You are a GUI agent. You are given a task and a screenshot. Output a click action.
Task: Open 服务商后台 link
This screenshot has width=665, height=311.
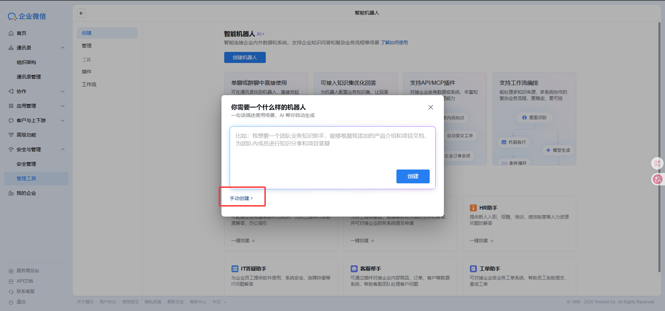28,271
